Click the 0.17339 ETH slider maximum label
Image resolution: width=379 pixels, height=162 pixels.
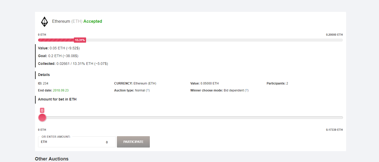334,130
